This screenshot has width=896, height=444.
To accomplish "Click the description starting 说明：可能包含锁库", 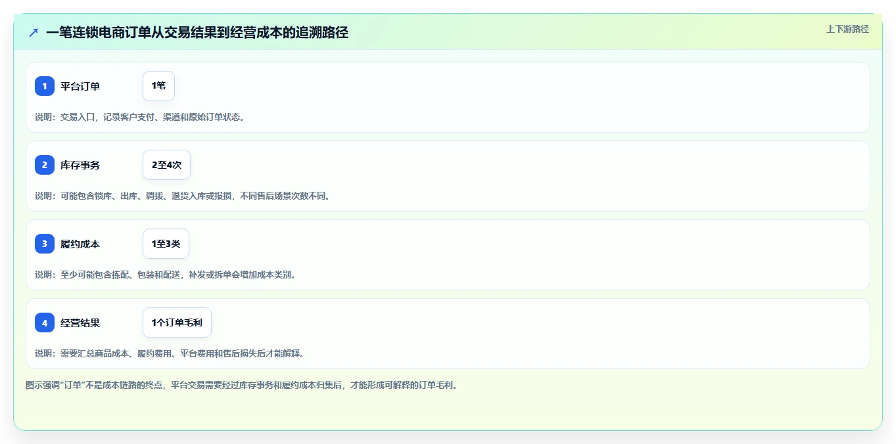I will pyautogui.click(x=182, y=196).
